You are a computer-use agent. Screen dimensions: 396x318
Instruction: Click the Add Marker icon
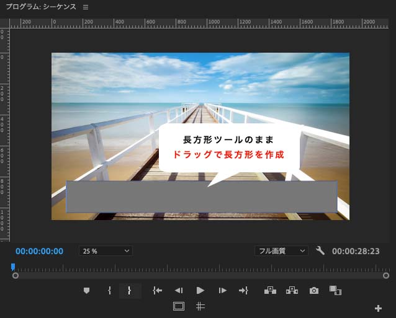tap(87, 290)
